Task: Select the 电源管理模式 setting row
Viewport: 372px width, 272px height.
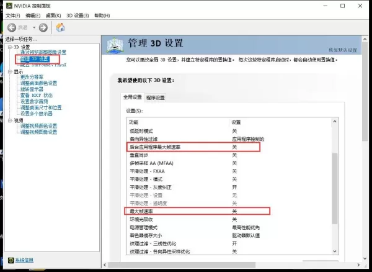Action: coord(229,227)
